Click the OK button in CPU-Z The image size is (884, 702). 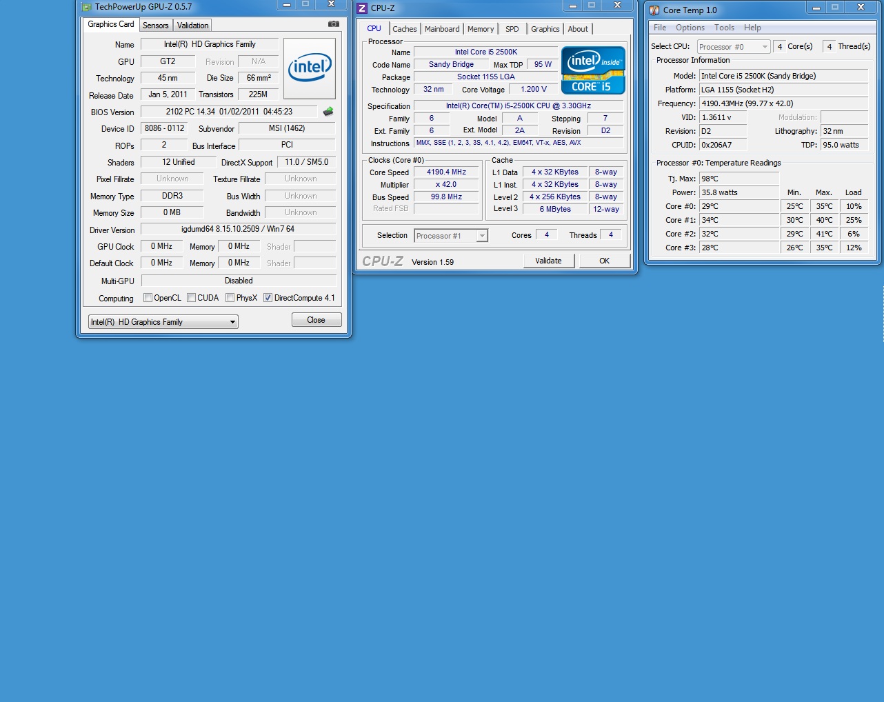pyautogui.click(x=605, y=261)
